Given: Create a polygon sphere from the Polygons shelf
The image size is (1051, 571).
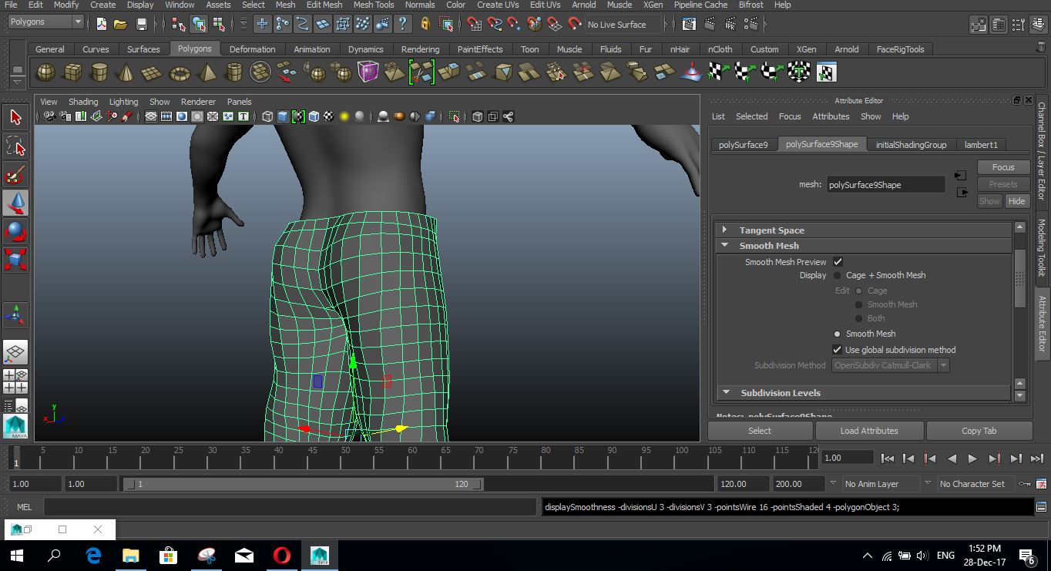Looking at the screenshot, I should point(45,72).
